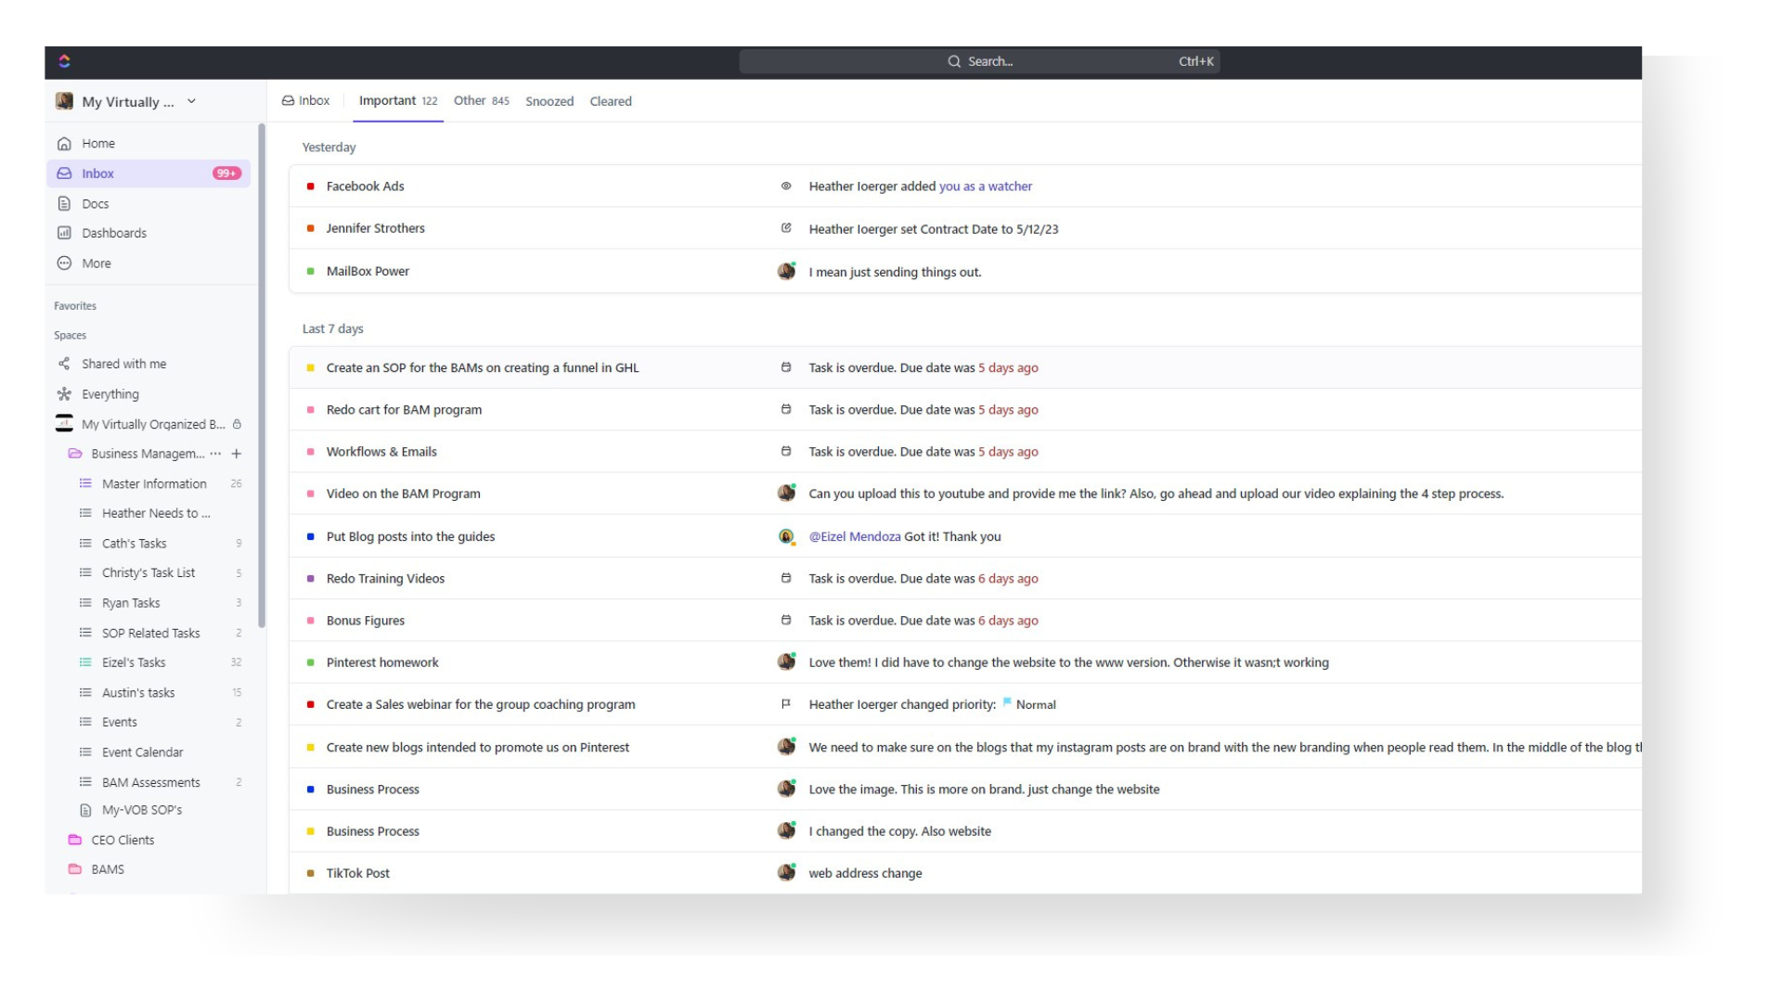Click the Dashboards icon in sidebar
Image resolution: width=1782 pixels, height=1002 pixels.
tap(64, 233)
